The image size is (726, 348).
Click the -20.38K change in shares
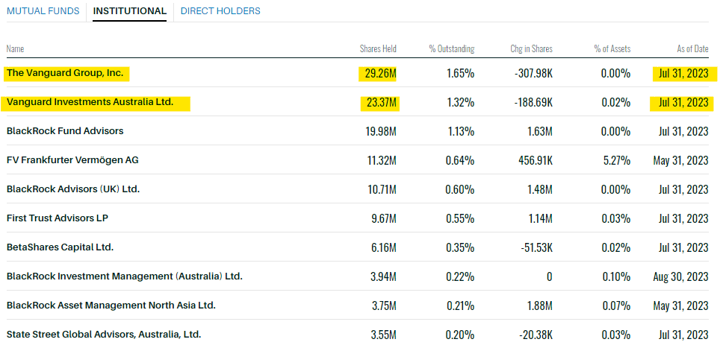coord(536,335)
